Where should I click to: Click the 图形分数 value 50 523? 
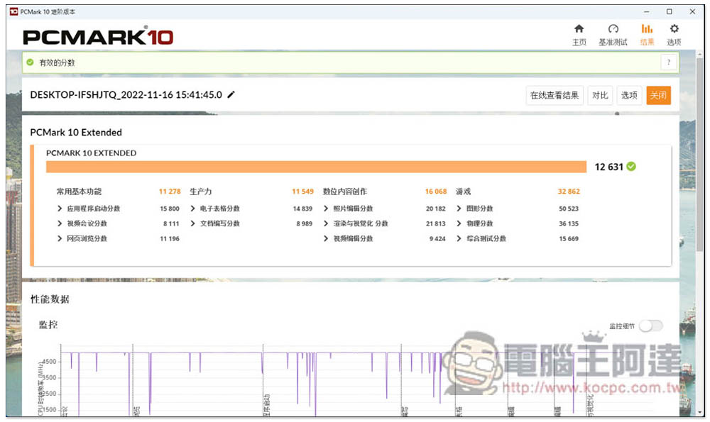pyautogui.click(x=569, y=209)
